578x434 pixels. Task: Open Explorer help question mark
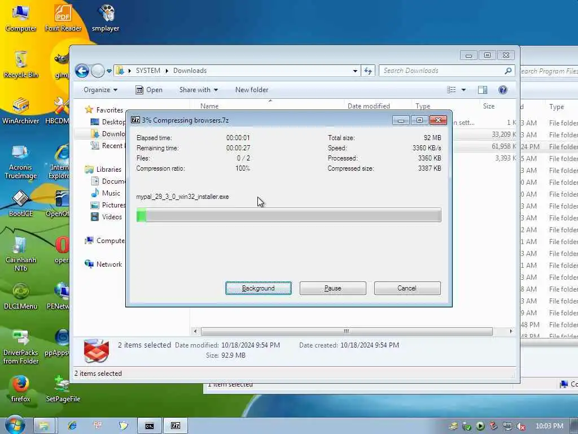coord(503,90)
